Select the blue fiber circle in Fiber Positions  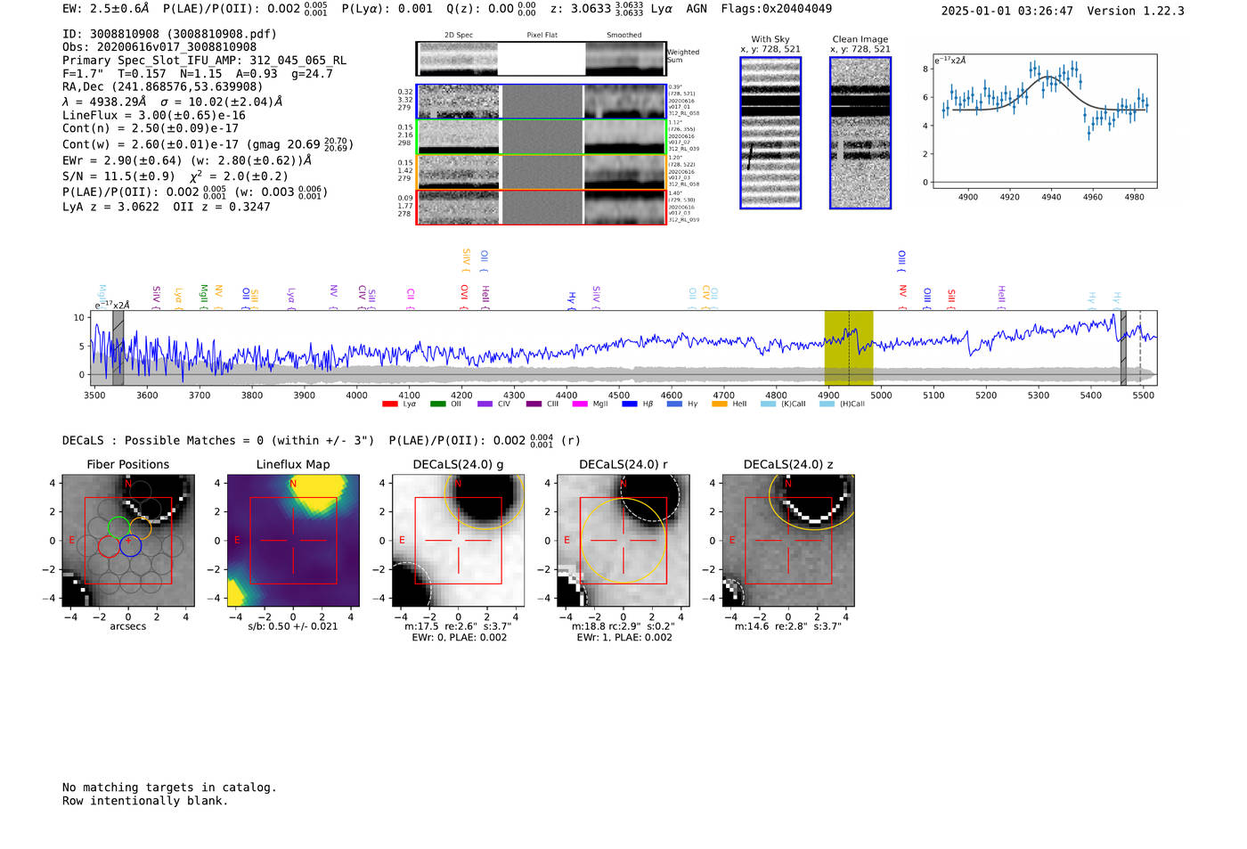tap(130, 545)
